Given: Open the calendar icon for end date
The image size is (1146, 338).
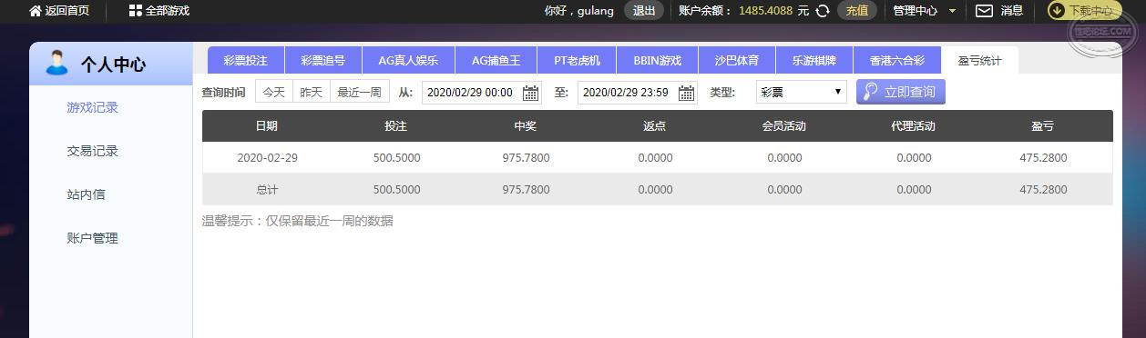Looking at the screenshot, I should [686, 93].
